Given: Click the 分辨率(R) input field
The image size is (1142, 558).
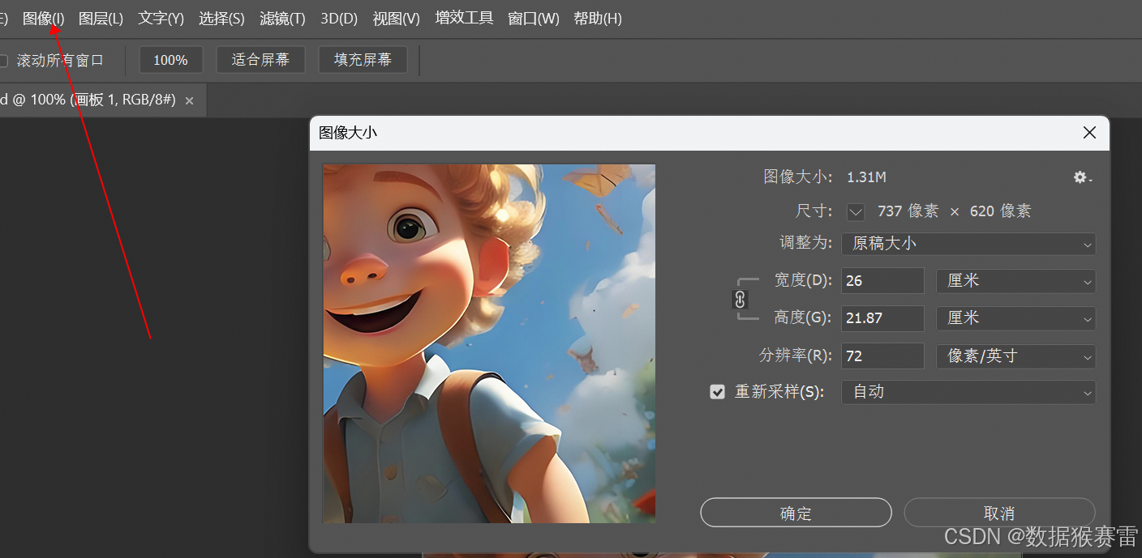Looking at the screenshot, I should [882, 356].
